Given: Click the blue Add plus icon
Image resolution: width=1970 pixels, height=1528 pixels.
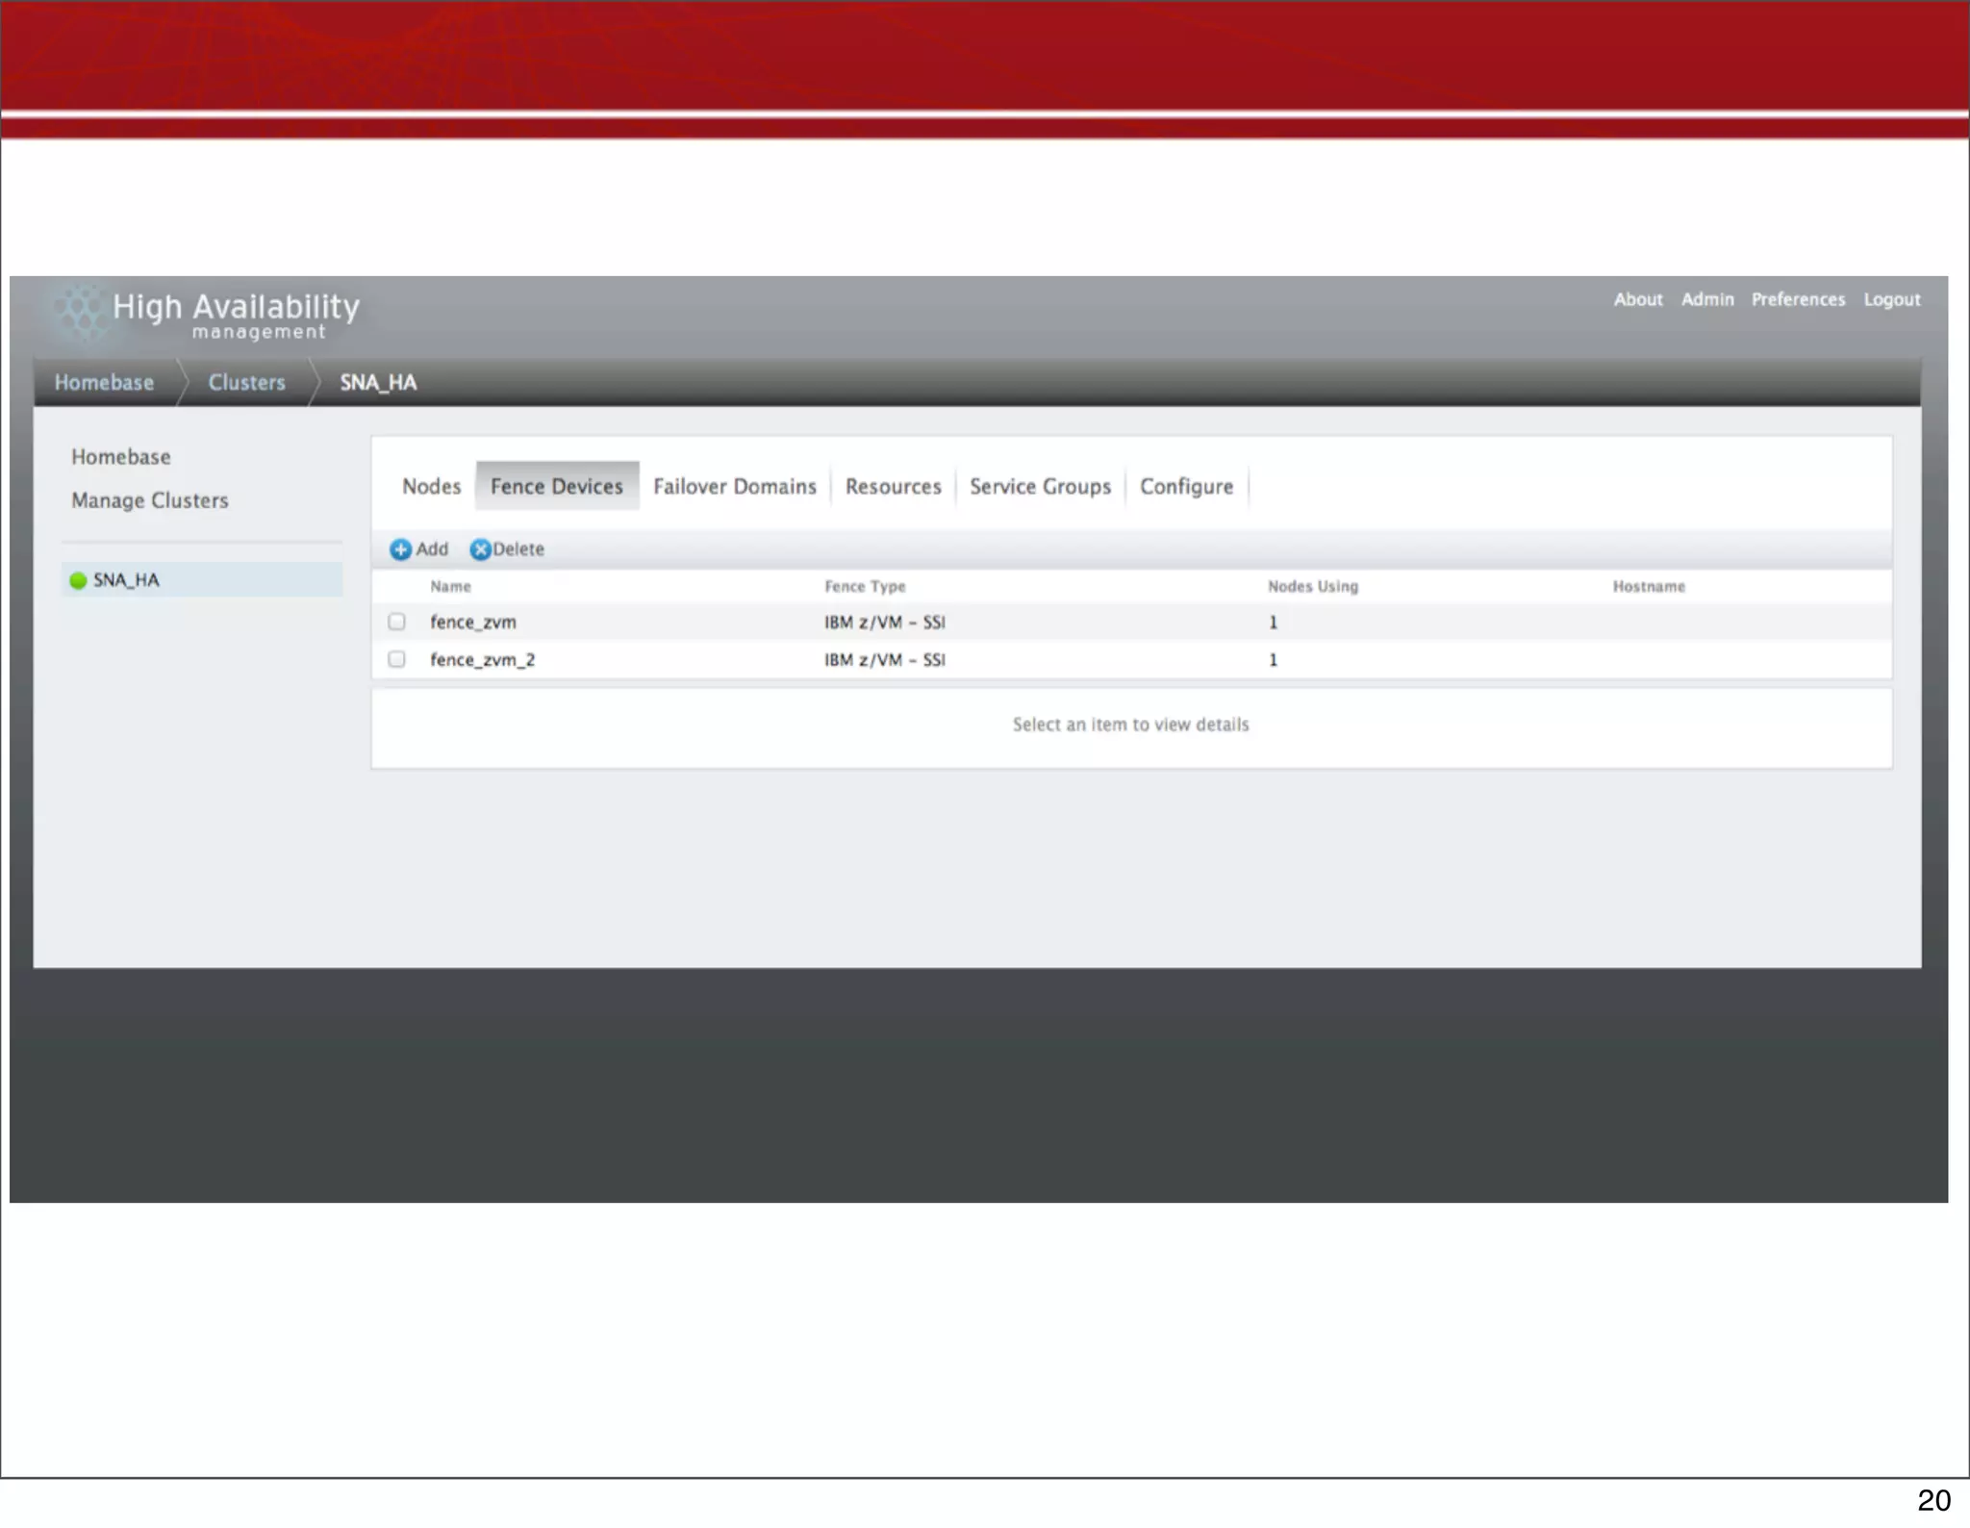Looking at the screenshot, I should pos(400,549).
